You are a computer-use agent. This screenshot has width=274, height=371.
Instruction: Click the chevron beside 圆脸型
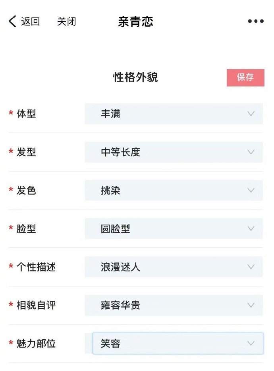coord(251,229)
